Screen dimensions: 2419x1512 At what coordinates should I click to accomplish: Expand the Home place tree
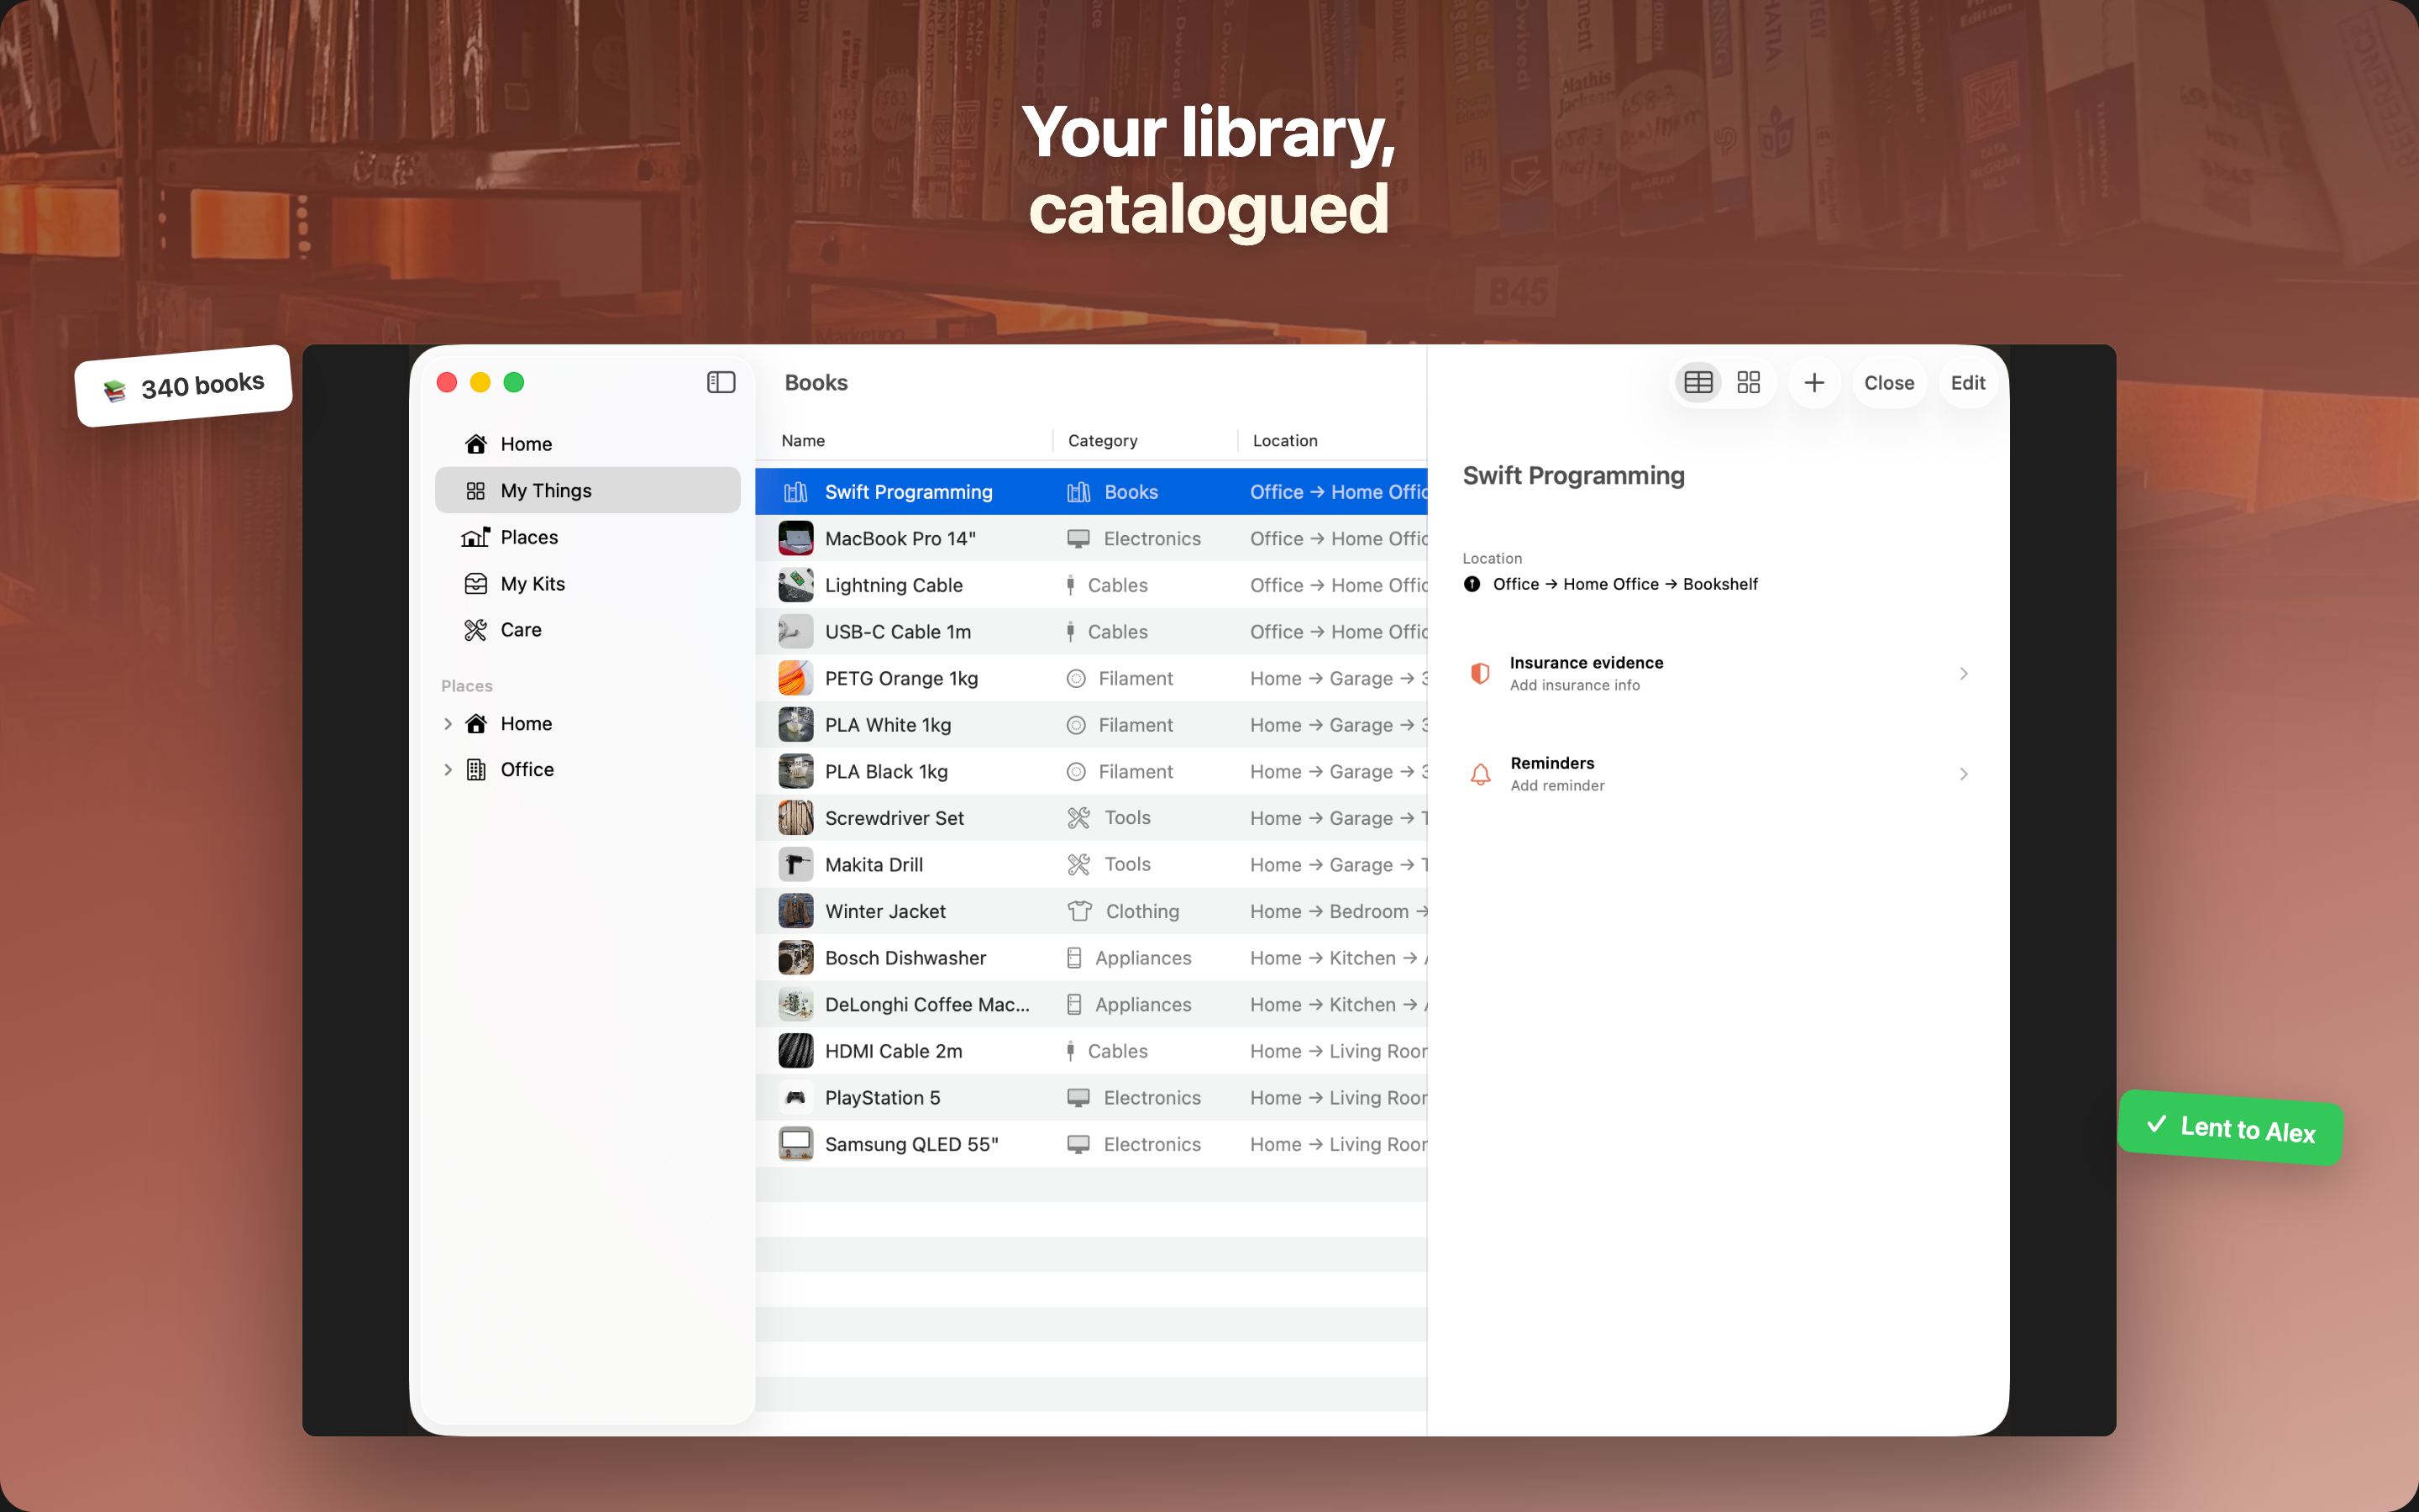(448, 723)
